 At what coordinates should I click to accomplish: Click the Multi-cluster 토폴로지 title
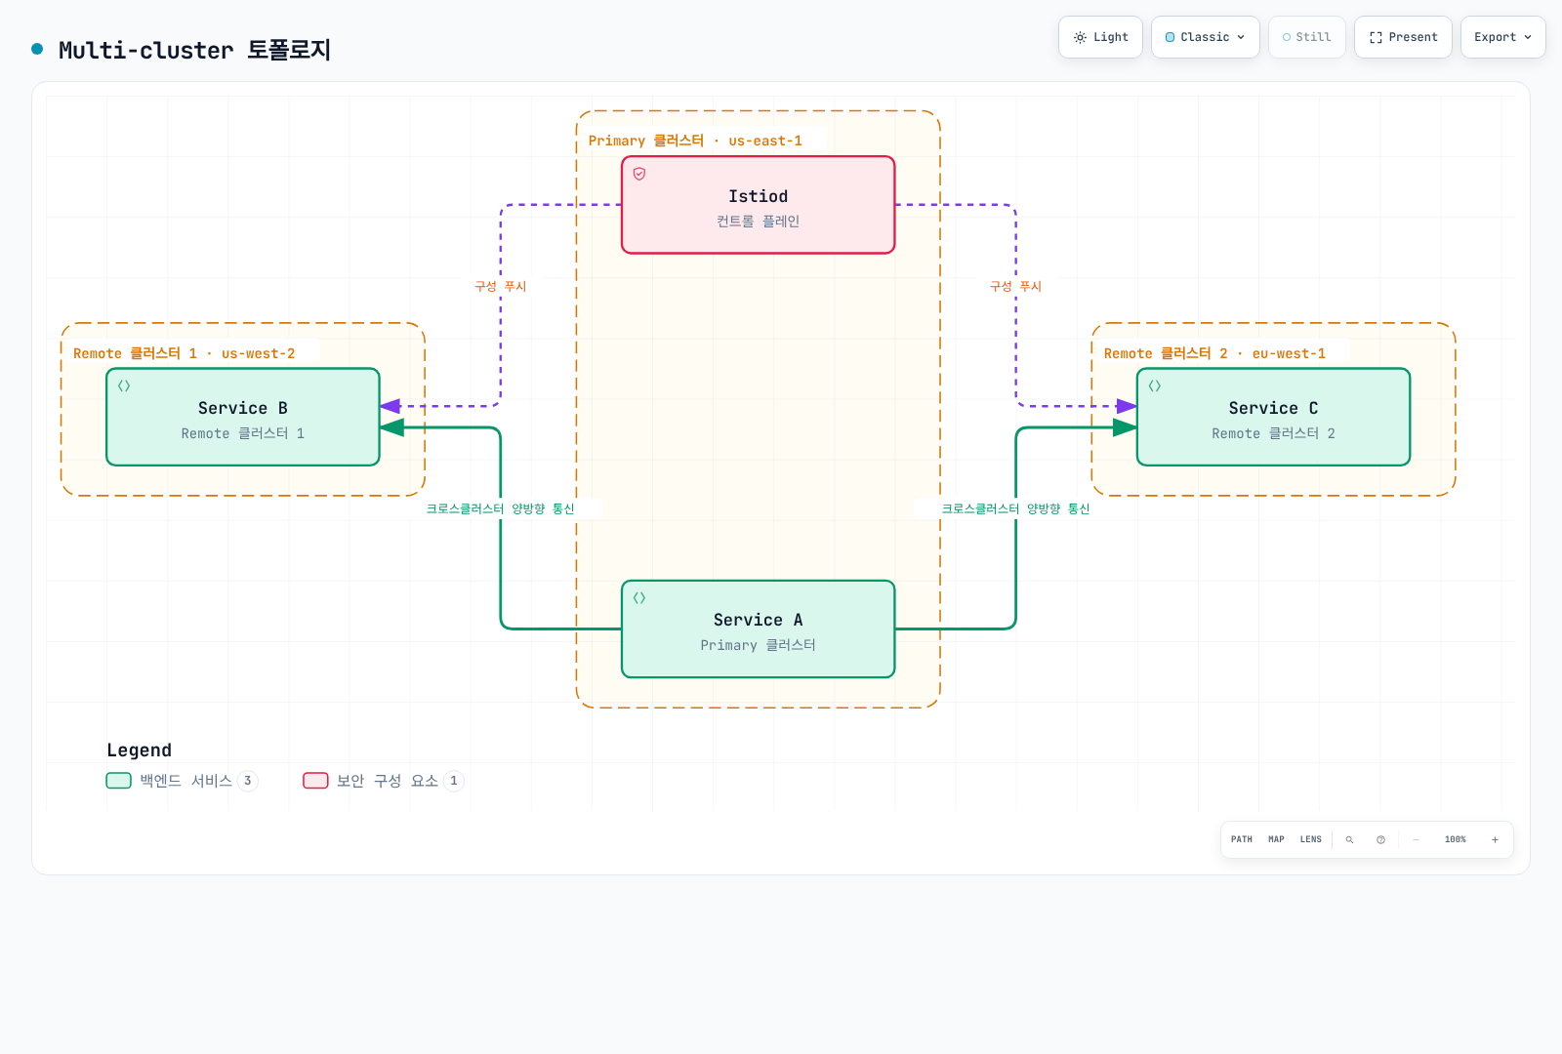(x=194, y=50)
